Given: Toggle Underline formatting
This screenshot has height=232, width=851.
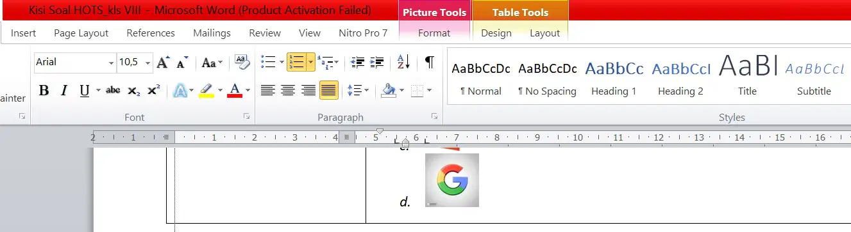Looking at the screenshot, I should click(x=84, y=91).
